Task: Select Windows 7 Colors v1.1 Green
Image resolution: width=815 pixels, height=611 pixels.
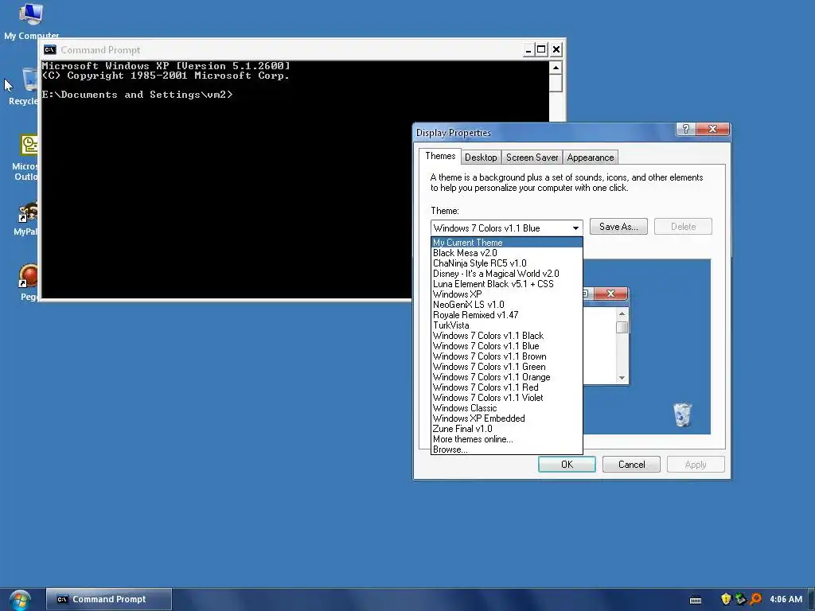Action: 507,367
